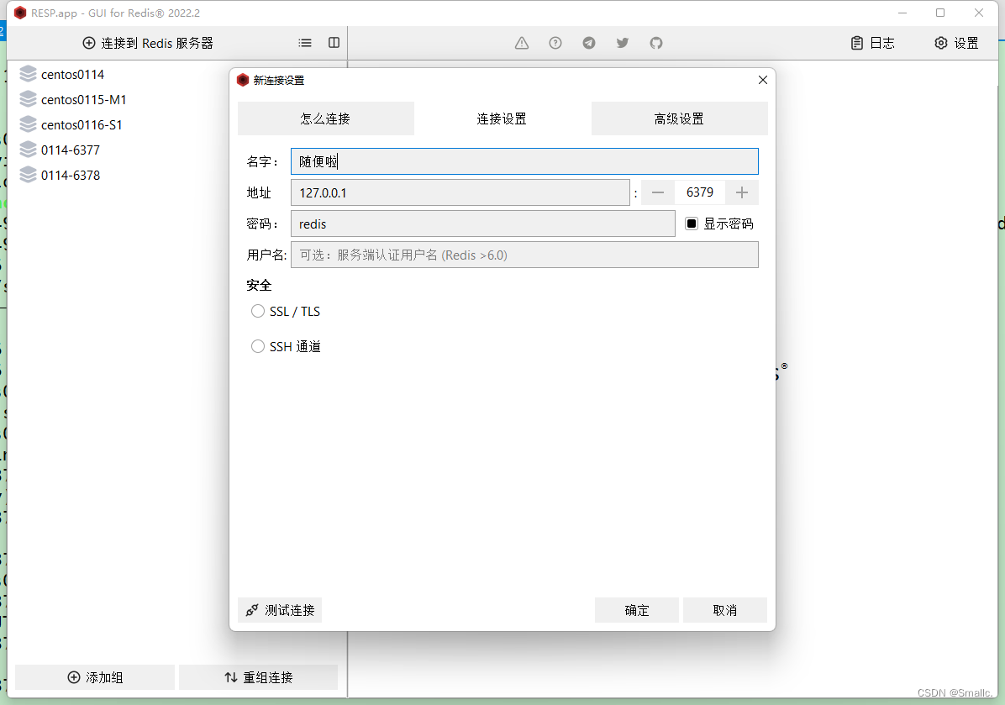Open the warning triangle report icon
1005x705 pixels.
coord(522,43)
